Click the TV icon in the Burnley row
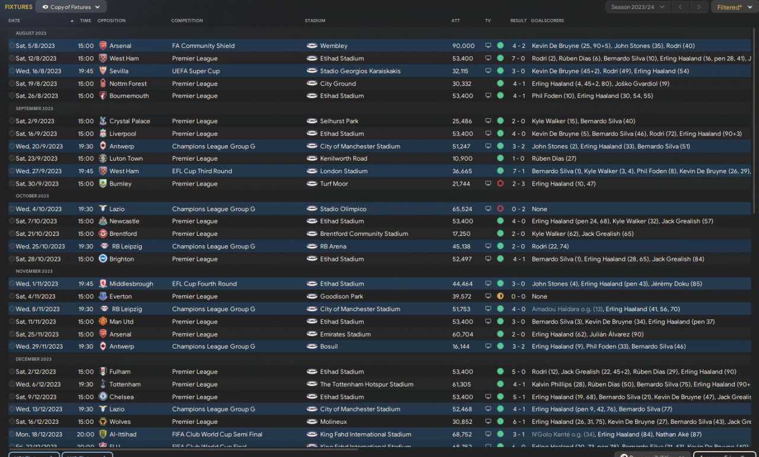The width and height of the screenshot is (759, 457). pyautogui.click(x=488, y=184)
